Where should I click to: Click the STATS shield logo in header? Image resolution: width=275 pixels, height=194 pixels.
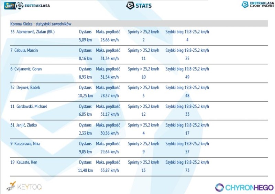[130, 5]
